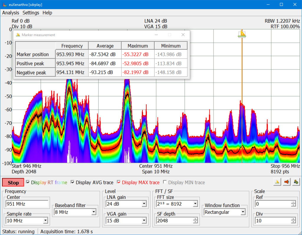Disable the Display AVG trace checkbox
This screenshot has height=235, width=302.
click(73, 182)
